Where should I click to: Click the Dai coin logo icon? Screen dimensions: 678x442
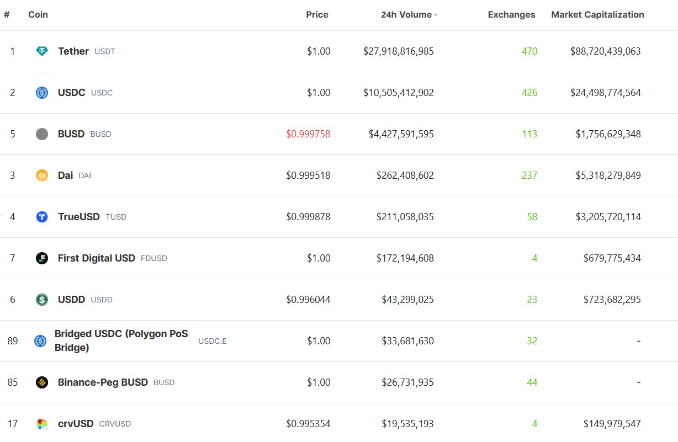click(42, 175)
